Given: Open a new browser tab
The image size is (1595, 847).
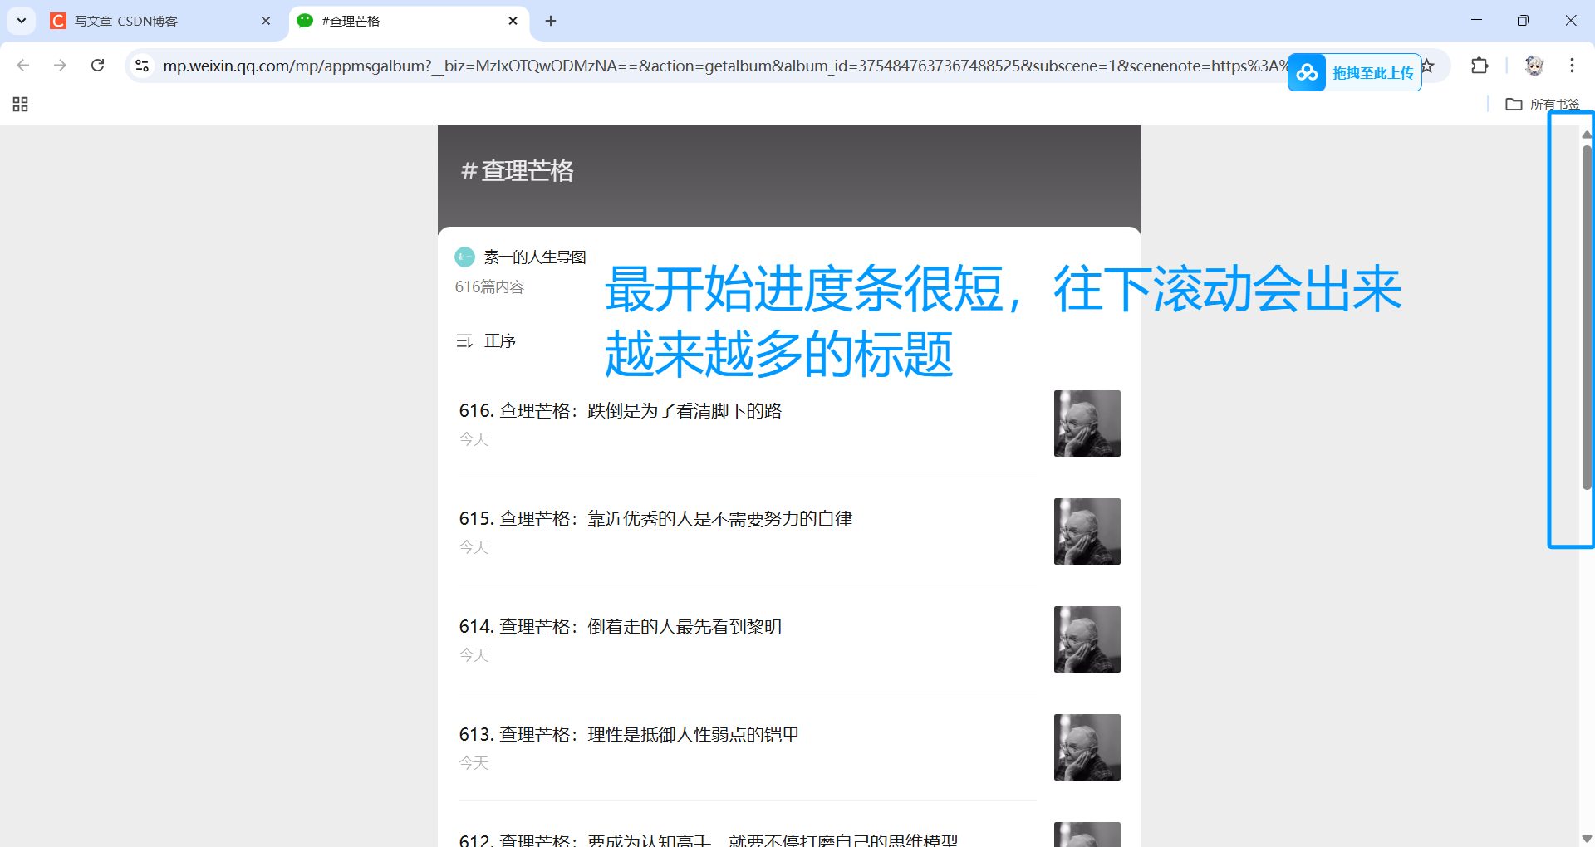Looking at the screenshot, I should pyautogui.click(x=551, y=21).
